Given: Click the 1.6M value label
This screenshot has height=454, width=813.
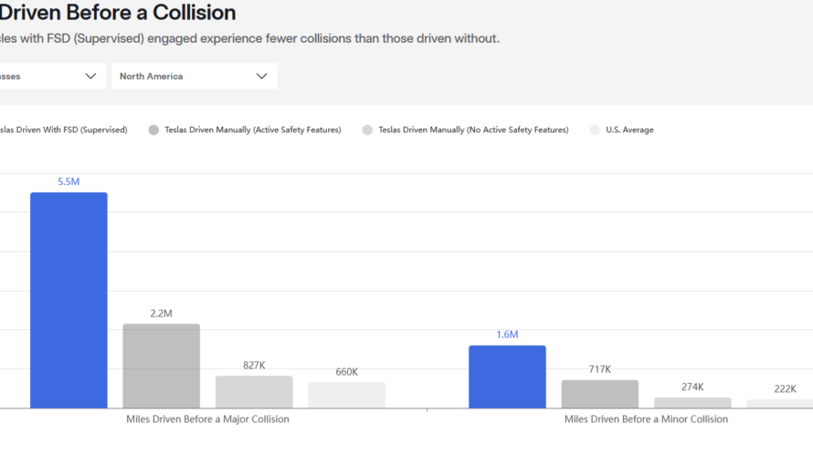Looking at the screenshot, I should point(507,335).
